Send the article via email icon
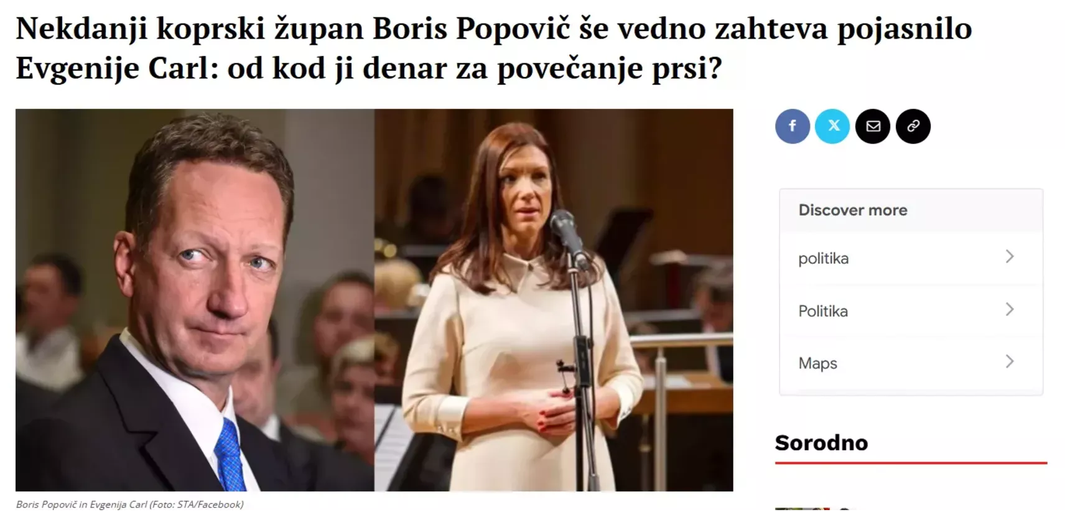The width and height of the screenshot is (1065, 512). coord(873,126)
